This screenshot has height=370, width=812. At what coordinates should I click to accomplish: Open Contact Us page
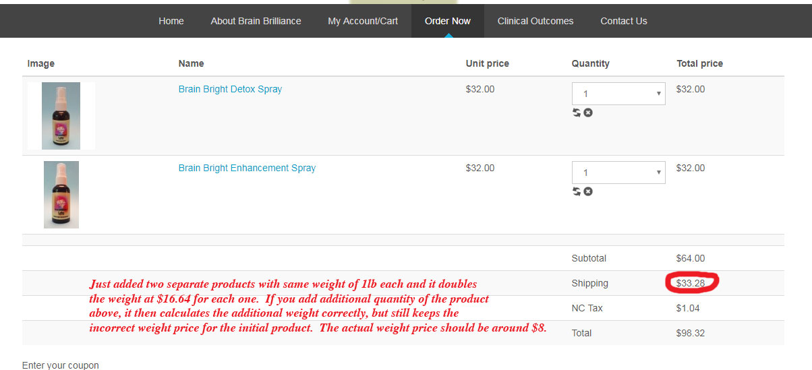coord(624,21)
